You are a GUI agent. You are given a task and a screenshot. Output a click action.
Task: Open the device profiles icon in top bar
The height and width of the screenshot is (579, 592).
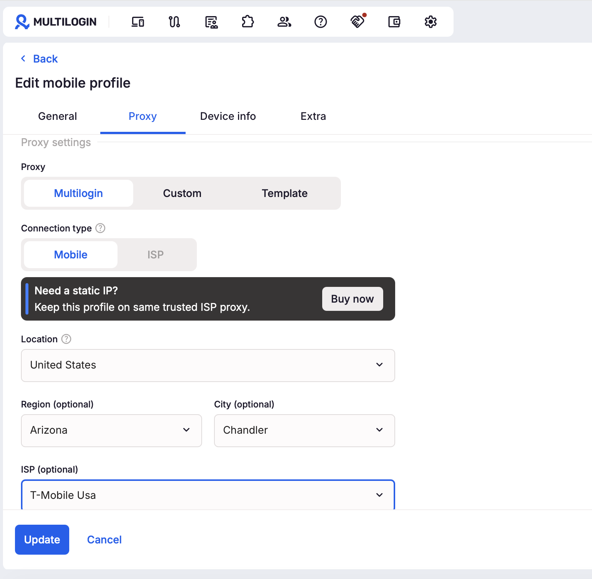138,22
